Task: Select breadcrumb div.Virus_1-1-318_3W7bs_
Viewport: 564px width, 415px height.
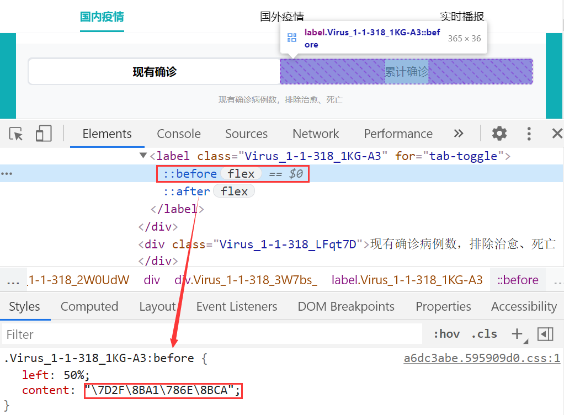Action: (246, 280)
